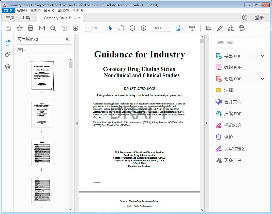Image resolution: width=272 pixels, height=214 pixels.
Task: Go to next page arrow
Action: tap(75, 28)
